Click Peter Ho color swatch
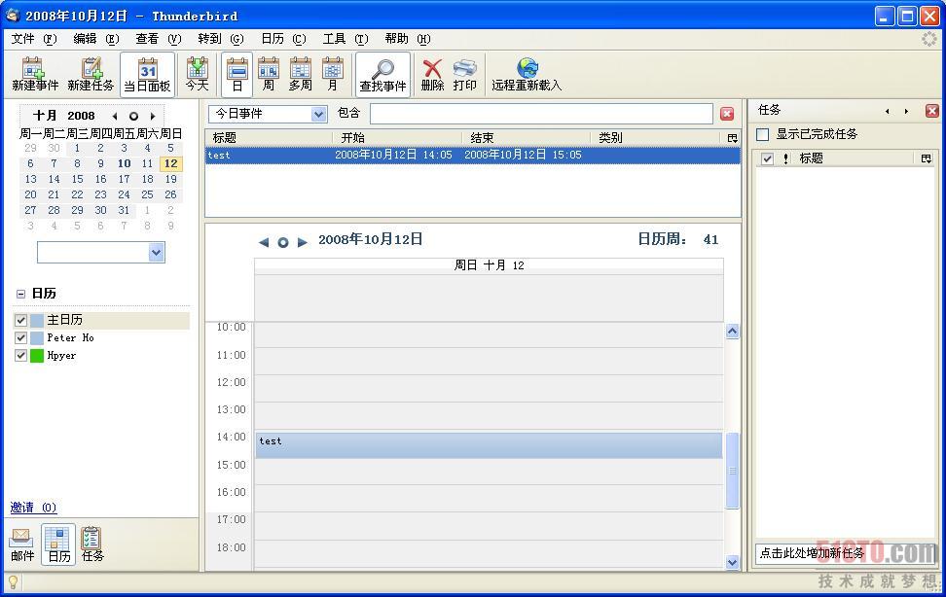The image size is (946, 597). 37,337
